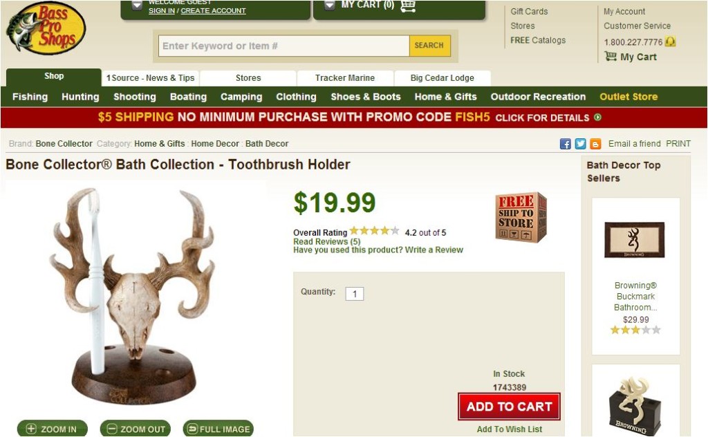This screenshot has height=437, width=708.
Task: Focus the keyword search input field
Action: (x=284, y=46)
